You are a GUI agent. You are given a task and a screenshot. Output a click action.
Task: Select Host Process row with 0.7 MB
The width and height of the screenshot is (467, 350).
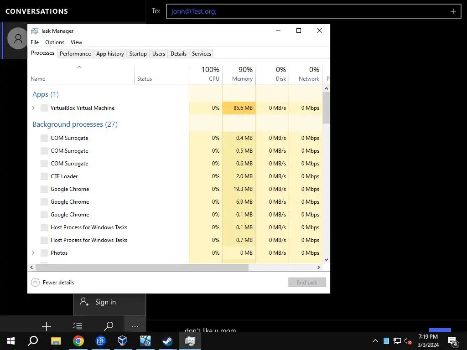[175, 240]
